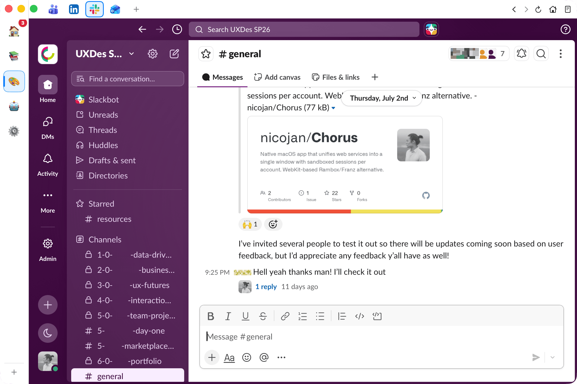Open Slack help question mark
Screen dimensions: 577x384
tap(566, 29)
